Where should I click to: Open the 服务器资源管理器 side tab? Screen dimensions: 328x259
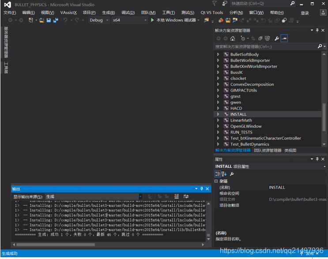point(6,42)
